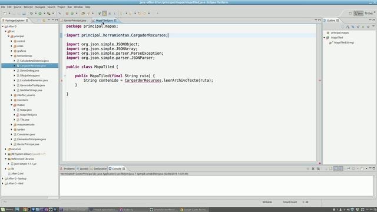
Task: Select principal.mapas package in Outline
Action: 340,33
